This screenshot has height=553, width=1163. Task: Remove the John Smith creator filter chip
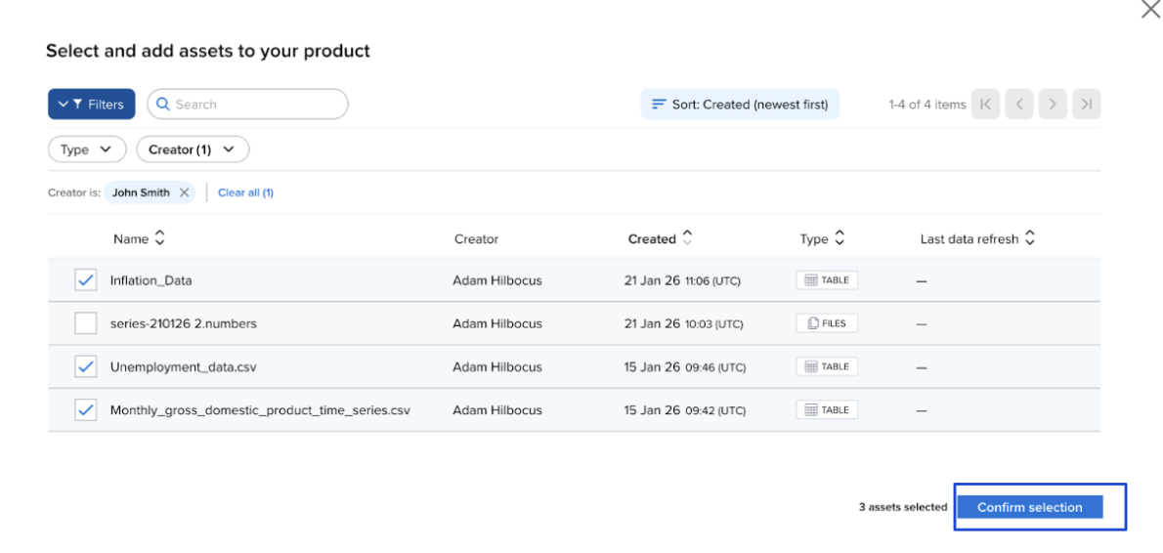tap(184, 192)
